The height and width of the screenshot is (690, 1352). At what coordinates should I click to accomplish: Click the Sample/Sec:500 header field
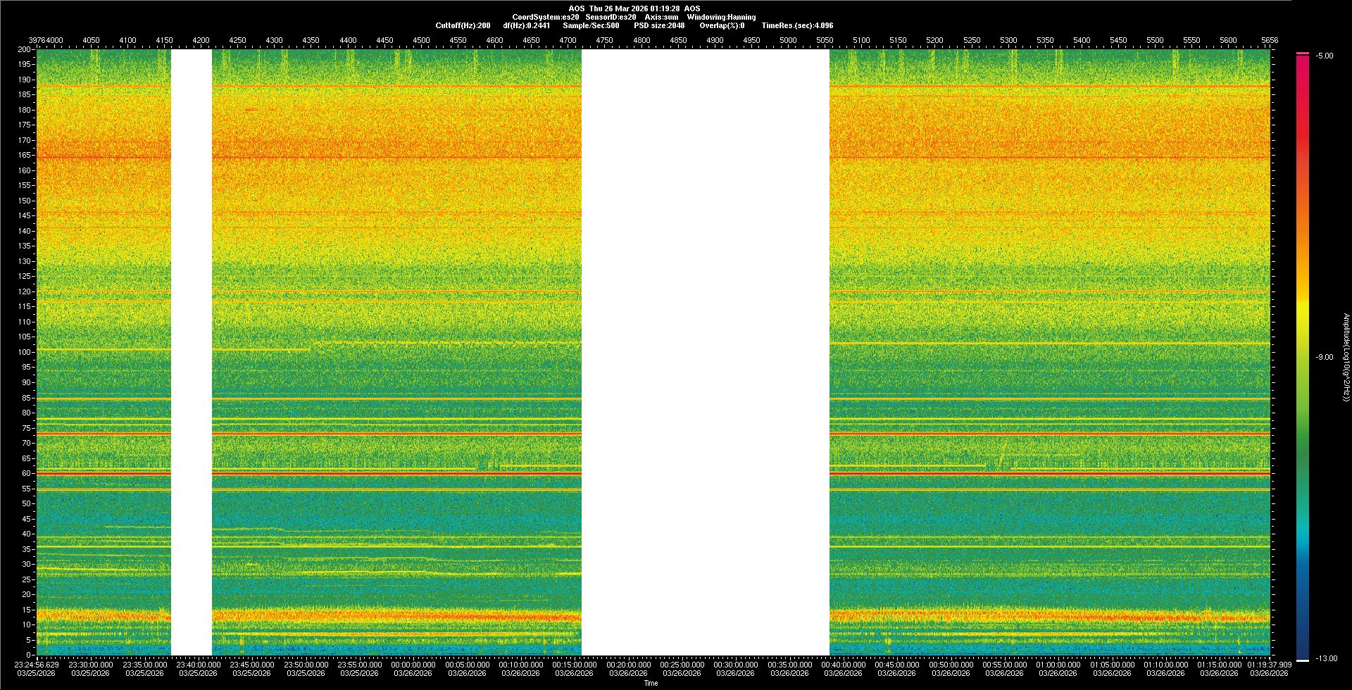[x=591, y=25]
